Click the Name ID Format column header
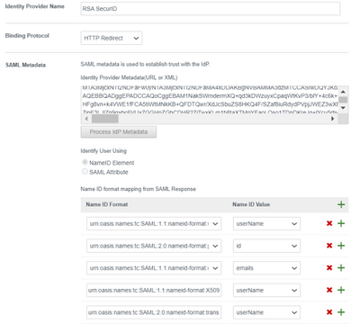The width and height of the screenshot is (360, 324). [107, 204]
